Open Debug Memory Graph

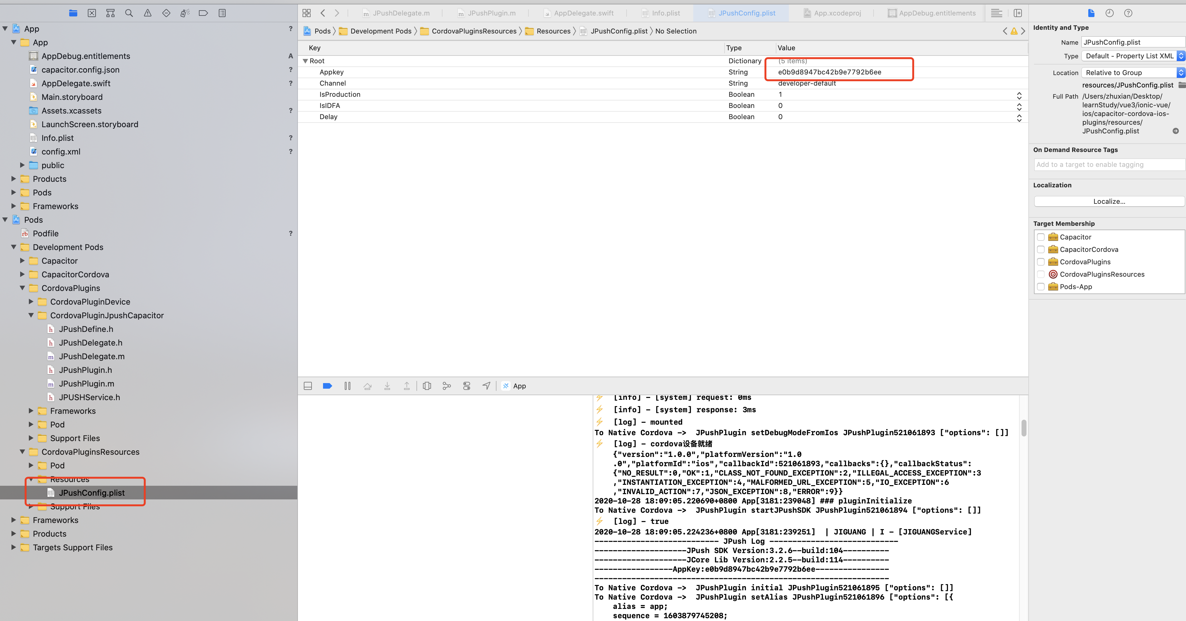click(447, 386)
